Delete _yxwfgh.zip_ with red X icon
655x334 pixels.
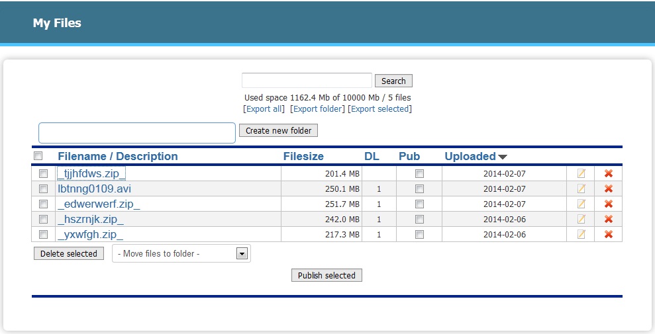click(x=609, y=234)
